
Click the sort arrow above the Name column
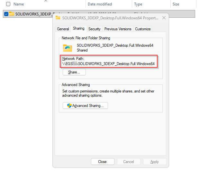45,1
